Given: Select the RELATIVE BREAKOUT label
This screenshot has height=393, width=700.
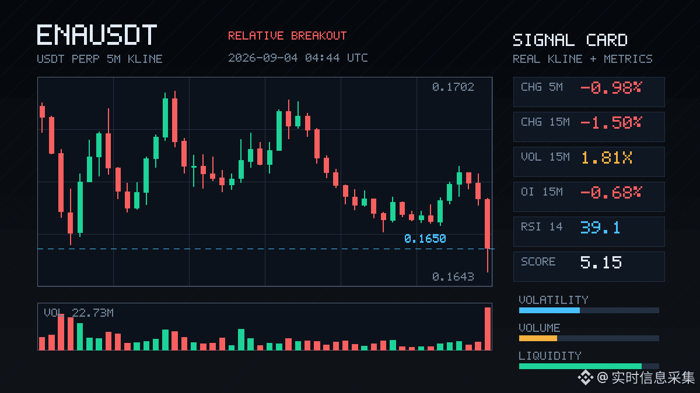Looking at the screenshot, I should (x=287, y=36).
